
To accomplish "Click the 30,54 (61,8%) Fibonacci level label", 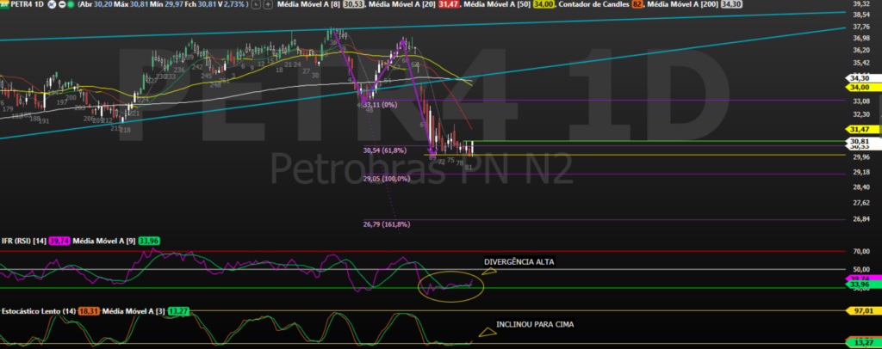I will point(385,150).
